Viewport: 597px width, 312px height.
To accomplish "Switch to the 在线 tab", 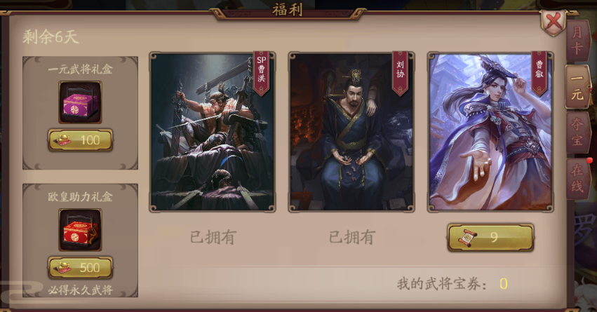I will point(577,179).
